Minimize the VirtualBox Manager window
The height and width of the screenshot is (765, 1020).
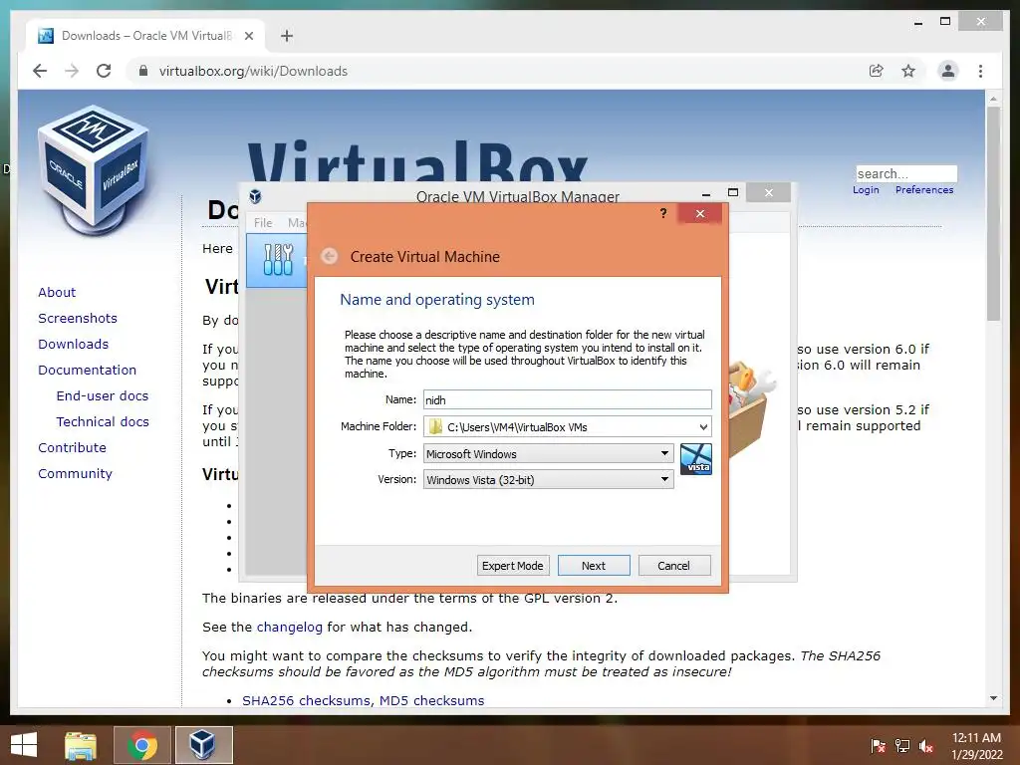(x=706, y=193)
